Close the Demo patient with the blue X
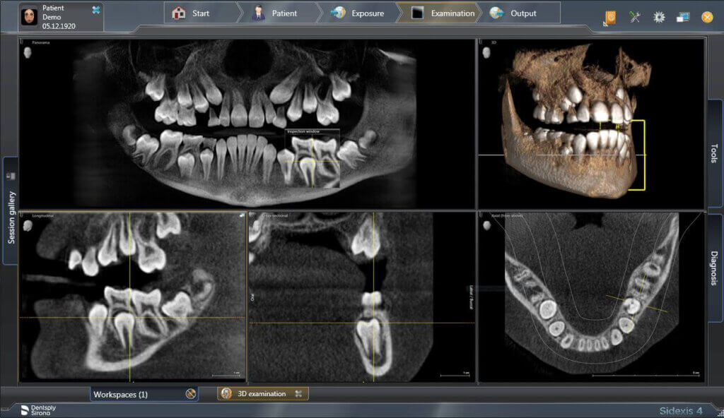This screenshot has height=418, width=724. pos(96,10)
